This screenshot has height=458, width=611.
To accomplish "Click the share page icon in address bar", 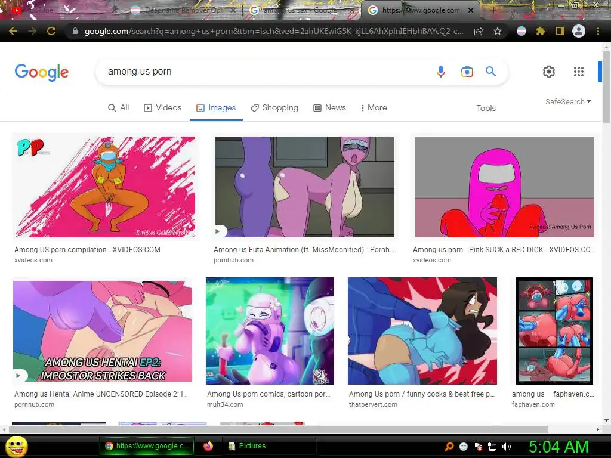I will point(479,32).
